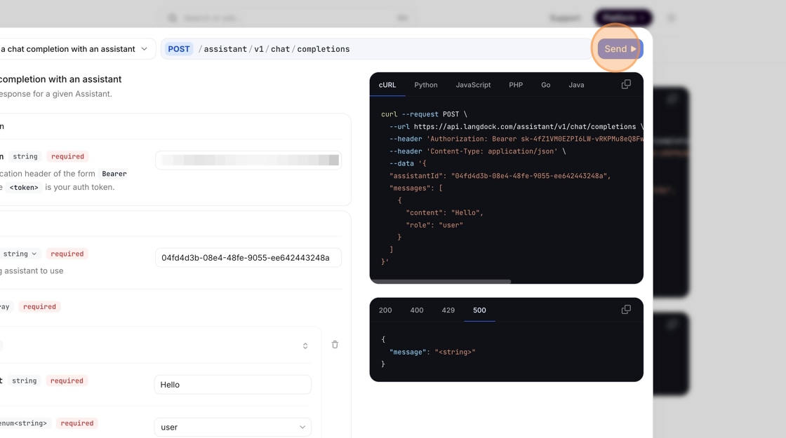Switch to the Python code tab
Screen dimensions: 786x438
[x=425, y=85]
